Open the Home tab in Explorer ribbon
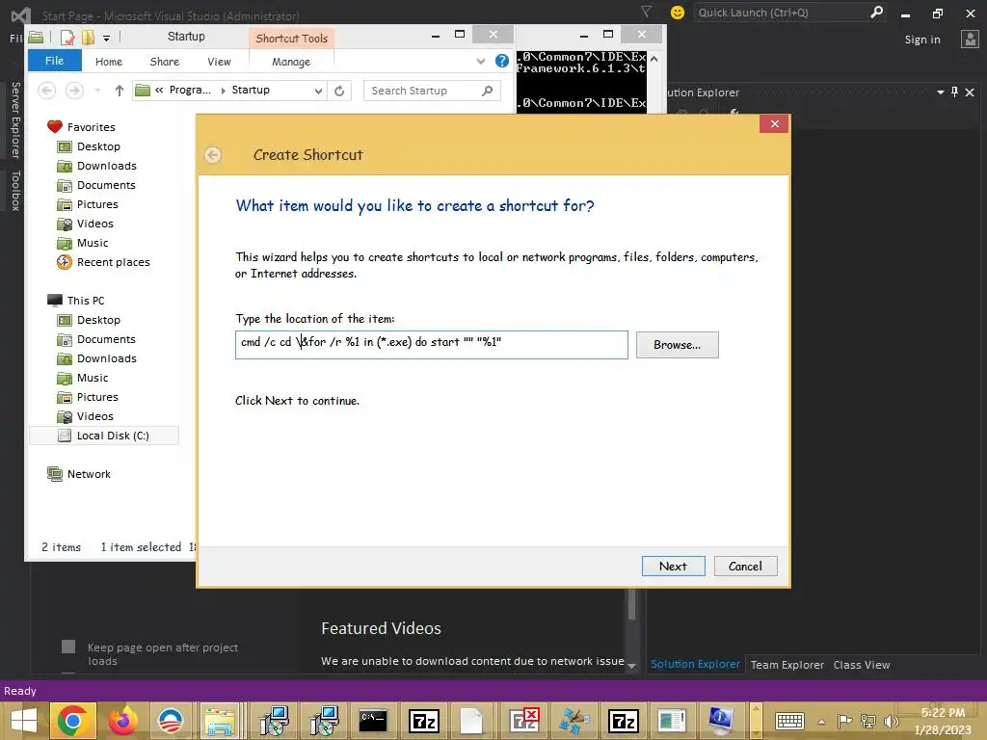987x740 pixels. pos(109,62)
